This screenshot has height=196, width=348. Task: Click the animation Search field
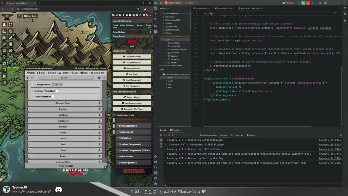click(64, 78)
